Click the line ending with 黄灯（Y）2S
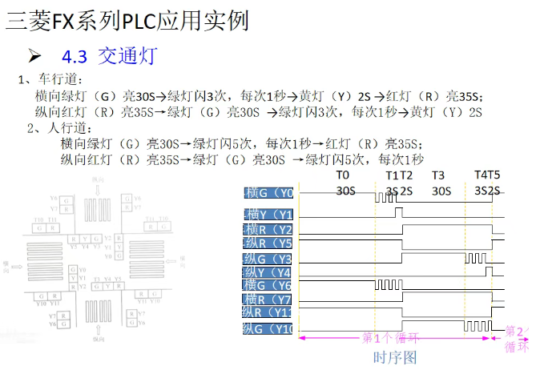The image size is (540, 370). coord(258,112)
